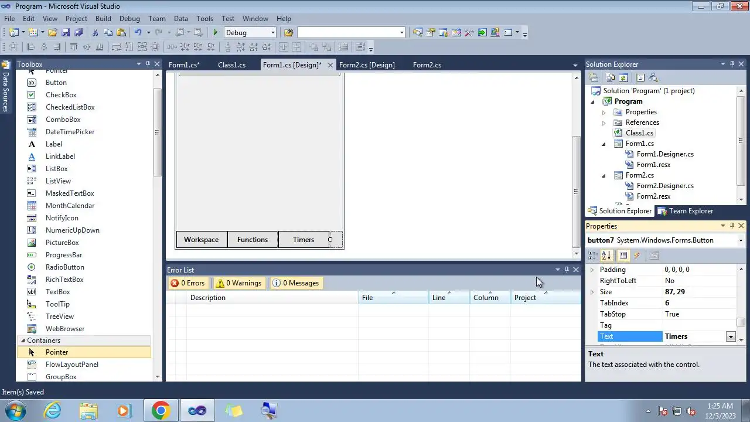Save the current file with the floppy icon
The width and height of the screenshot is (750, 422).
66,32
